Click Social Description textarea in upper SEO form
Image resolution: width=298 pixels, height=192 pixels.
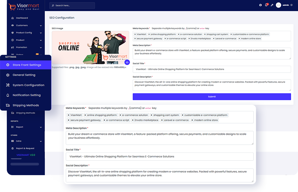click(212, 85)
